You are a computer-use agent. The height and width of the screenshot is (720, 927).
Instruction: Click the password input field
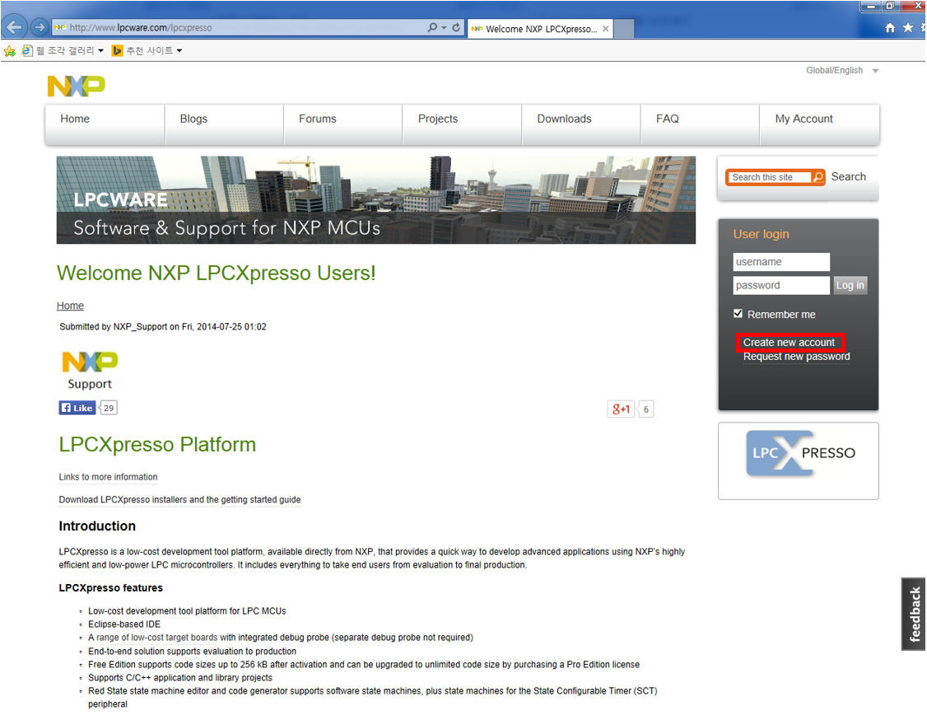point(781,286)
